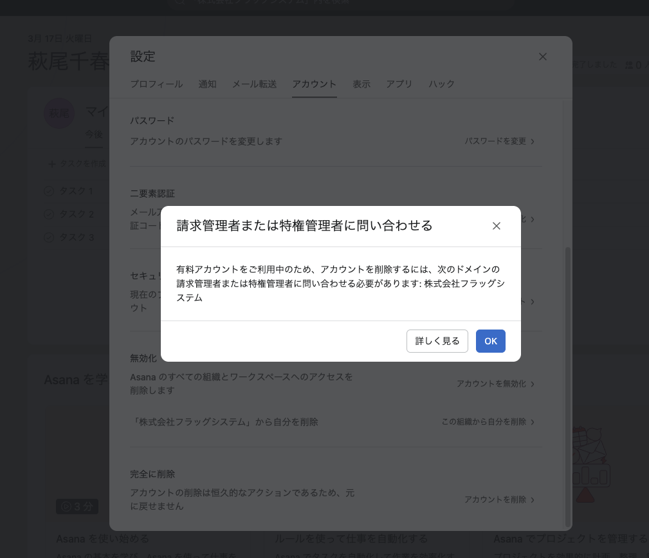Screen dimensions: 649x558
Task: Click the 無効化 section heading
Action: point(143,358)
